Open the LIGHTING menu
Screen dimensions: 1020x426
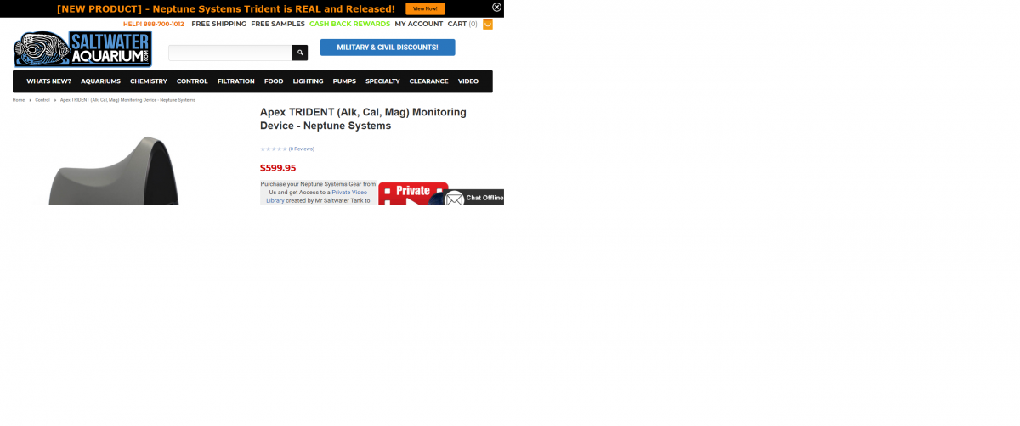click(x=309, y=81)
